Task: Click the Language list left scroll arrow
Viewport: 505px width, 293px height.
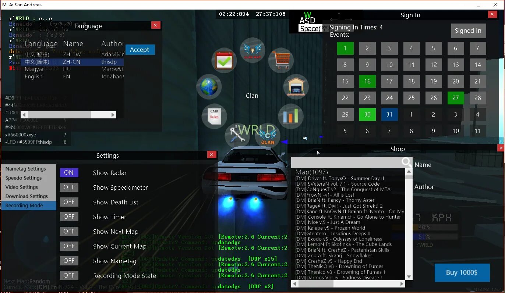Action: coord(24,115)
